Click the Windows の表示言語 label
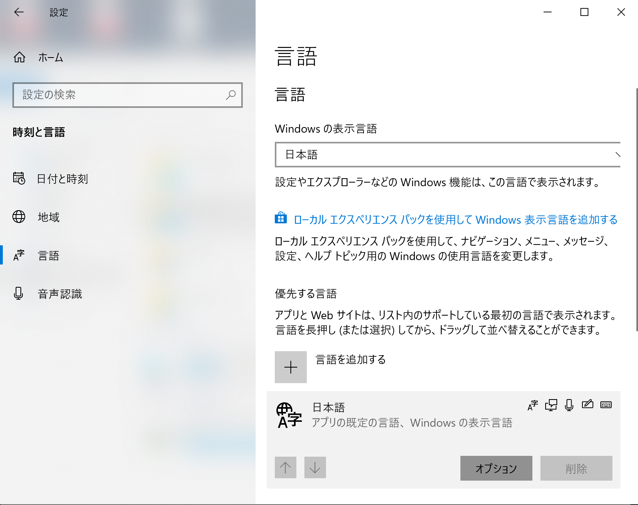 click(x=326, y=129)
